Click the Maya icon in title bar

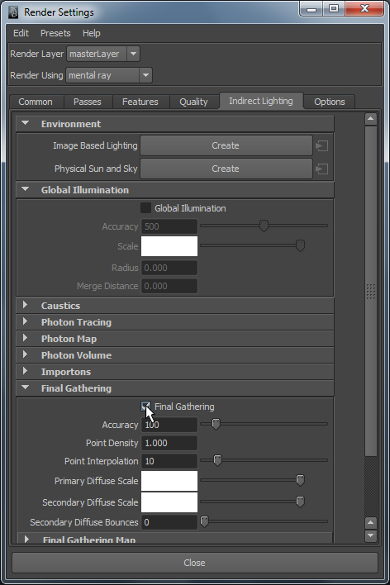13,12
